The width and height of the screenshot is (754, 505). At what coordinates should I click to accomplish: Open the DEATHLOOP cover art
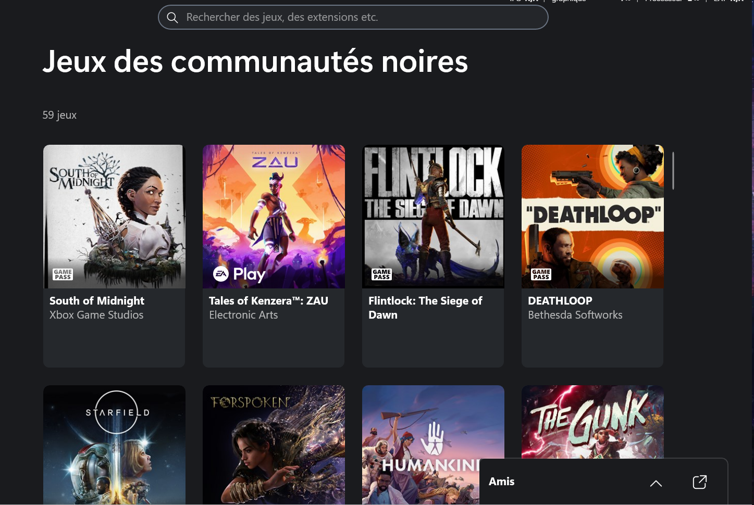(x=592, y=217)
